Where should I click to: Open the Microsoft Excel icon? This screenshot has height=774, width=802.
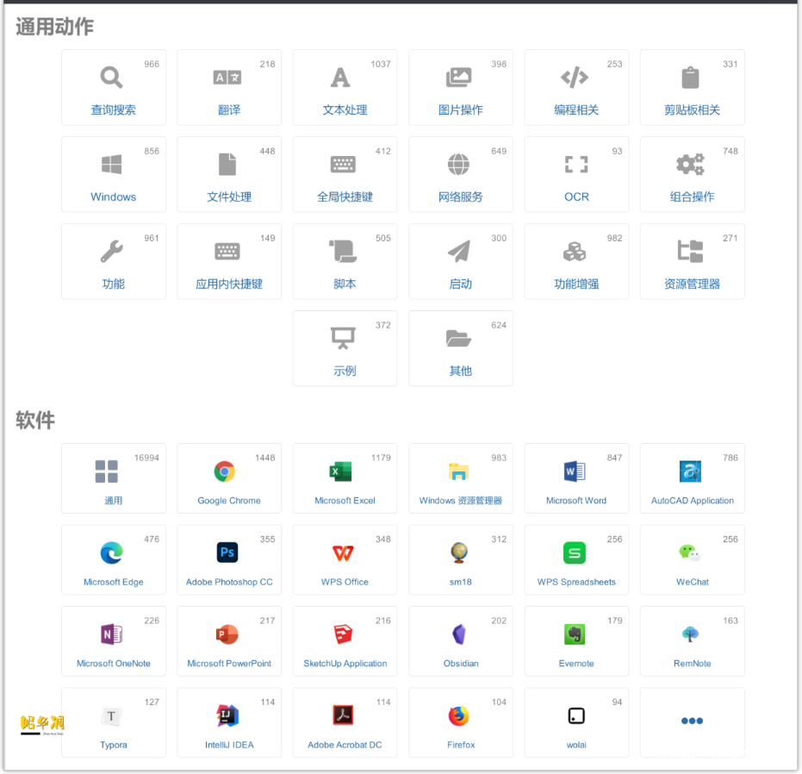(340, 471)
